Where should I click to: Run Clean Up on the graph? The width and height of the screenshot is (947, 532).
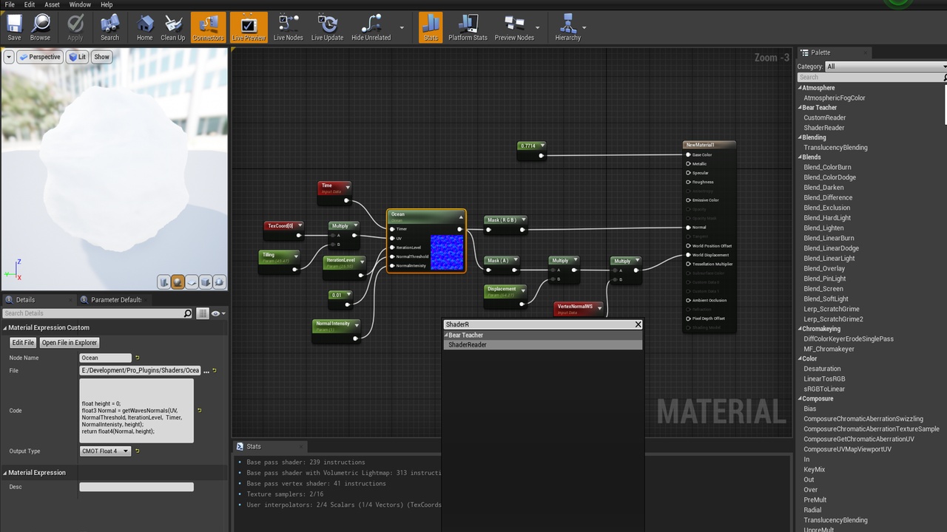pyautogui.click(x=173, y=27)
